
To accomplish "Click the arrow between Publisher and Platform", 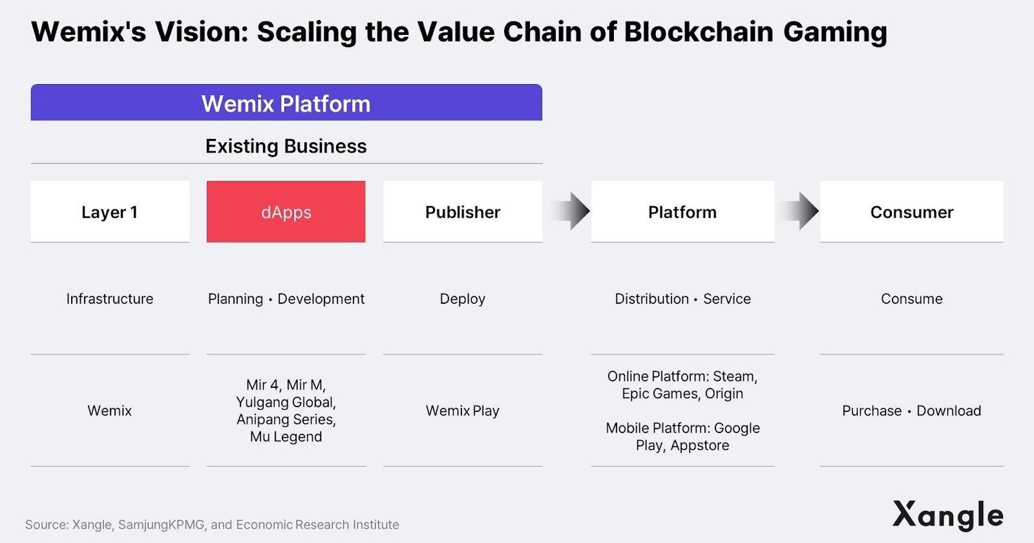I will (x=571, y=211).
